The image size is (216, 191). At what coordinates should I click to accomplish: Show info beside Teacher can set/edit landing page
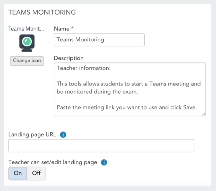104,162
